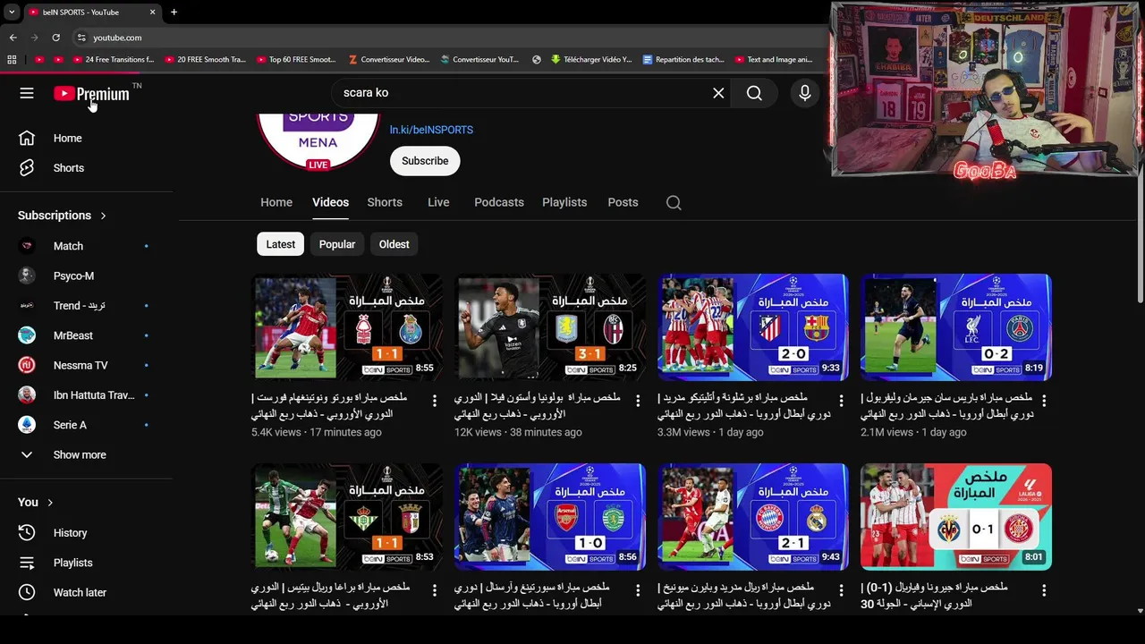Open the Trend subscription channel
Screen dimensions: 1145x644
coord(87,306)
